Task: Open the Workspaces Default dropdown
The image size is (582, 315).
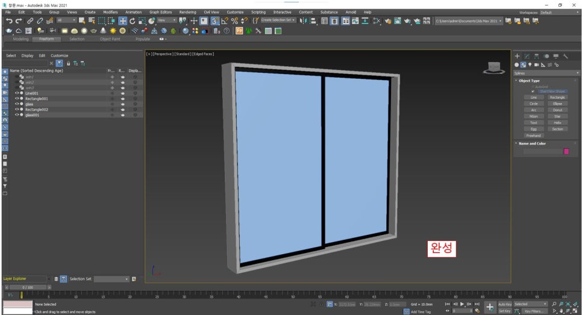Action: 559,12
